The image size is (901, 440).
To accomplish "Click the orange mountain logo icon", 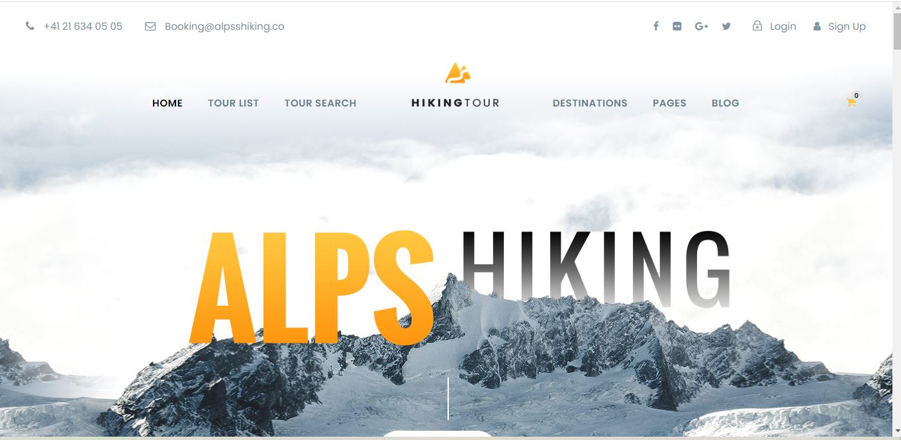I will click(457, 73).
